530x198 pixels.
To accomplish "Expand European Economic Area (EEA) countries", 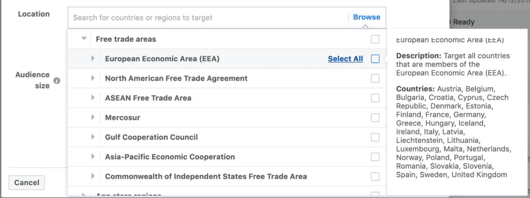I will (x=93, y=59).
